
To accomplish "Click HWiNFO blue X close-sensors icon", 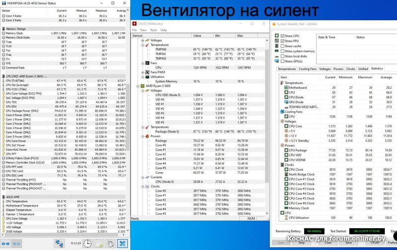I will pyautogui.click(x=122, y=244).
